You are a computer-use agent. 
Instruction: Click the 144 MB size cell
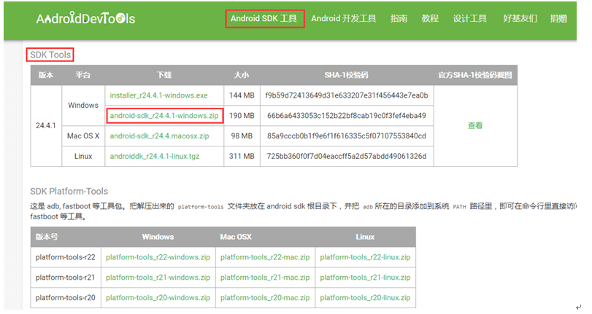242,95
